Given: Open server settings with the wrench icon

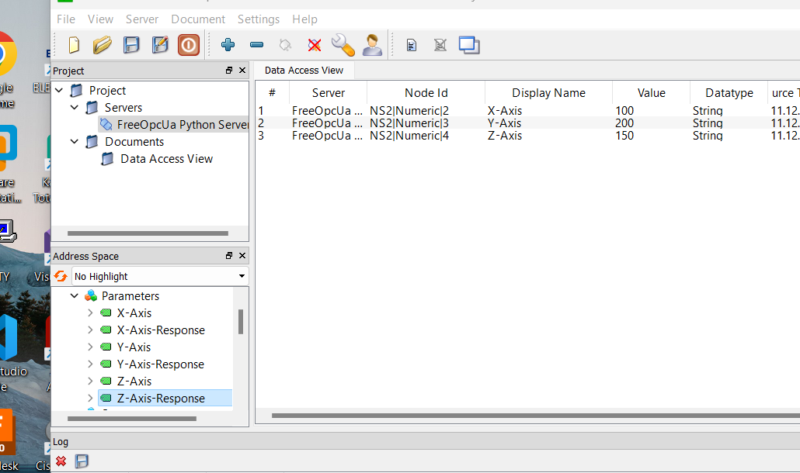Looking at the screenshot, I should click(343, 44).
